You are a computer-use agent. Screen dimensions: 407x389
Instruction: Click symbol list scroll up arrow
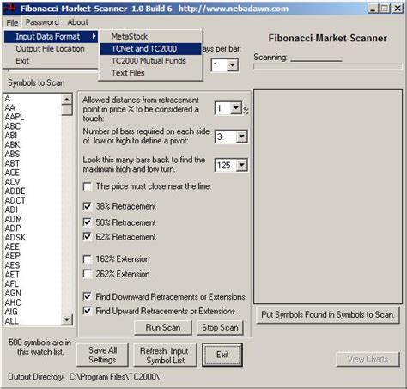(x=67, y=100)
